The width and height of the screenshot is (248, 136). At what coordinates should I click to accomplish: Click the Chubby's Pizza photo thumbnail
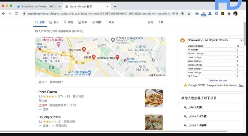click(154, 122)
